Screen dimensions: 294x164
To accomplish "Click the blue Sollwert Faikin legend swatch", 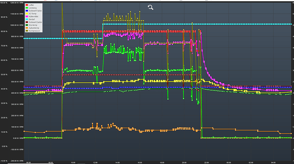I will click(27, 11).
